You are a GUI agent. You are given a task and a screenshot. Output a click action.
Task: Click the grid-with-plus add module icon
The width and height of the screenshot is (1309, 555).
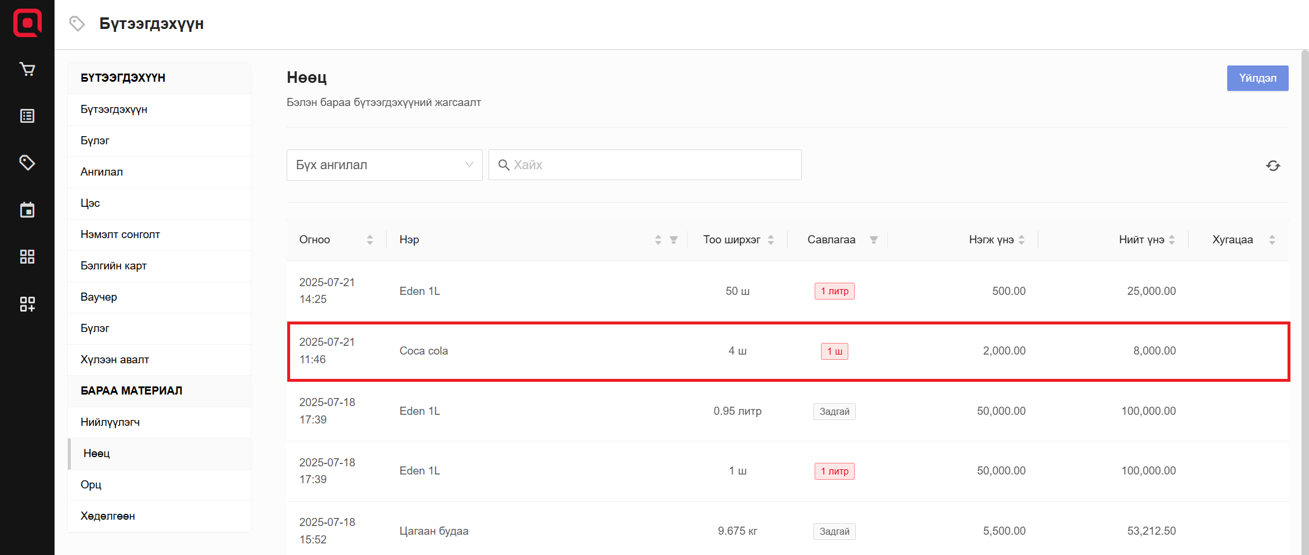(x=27, y=304)
